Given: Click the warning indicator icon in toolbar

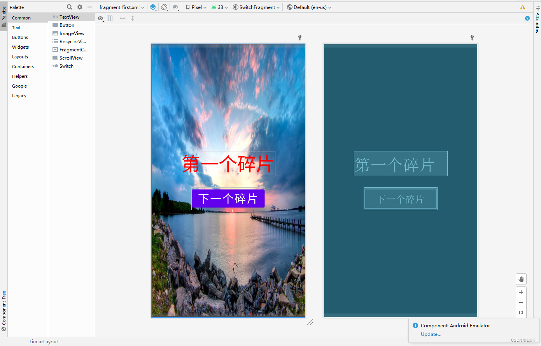Looking at the screenshot, I should pyautogui.click(x=523, y=7).
